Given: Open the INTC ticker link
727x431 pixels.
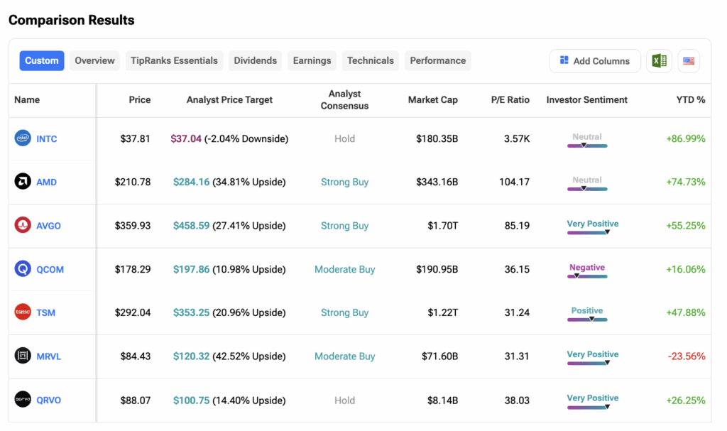Looking at the screenshot, I should [x=47, y=139].
